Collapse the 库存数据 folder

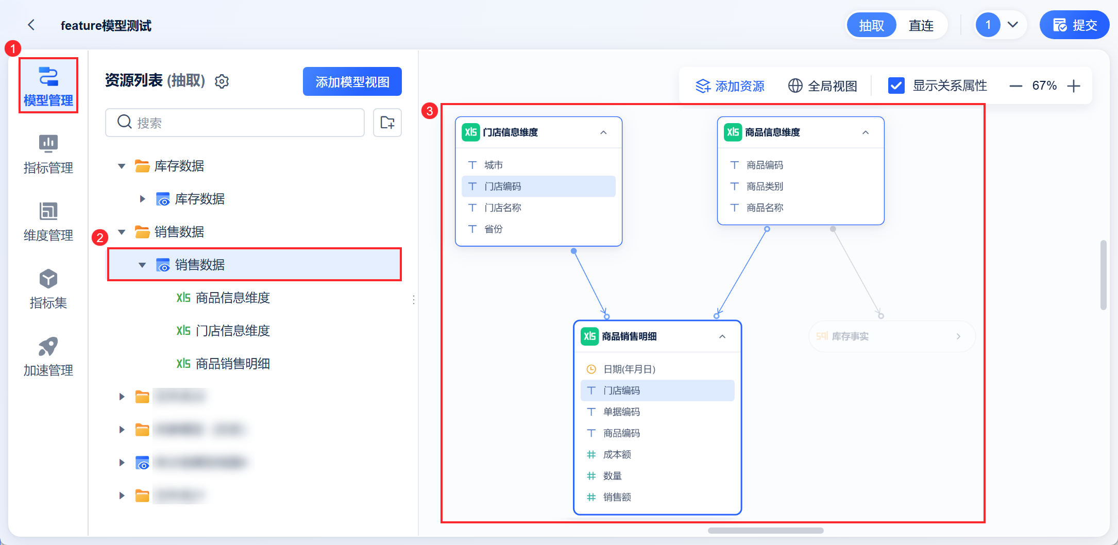coord(122,166)
